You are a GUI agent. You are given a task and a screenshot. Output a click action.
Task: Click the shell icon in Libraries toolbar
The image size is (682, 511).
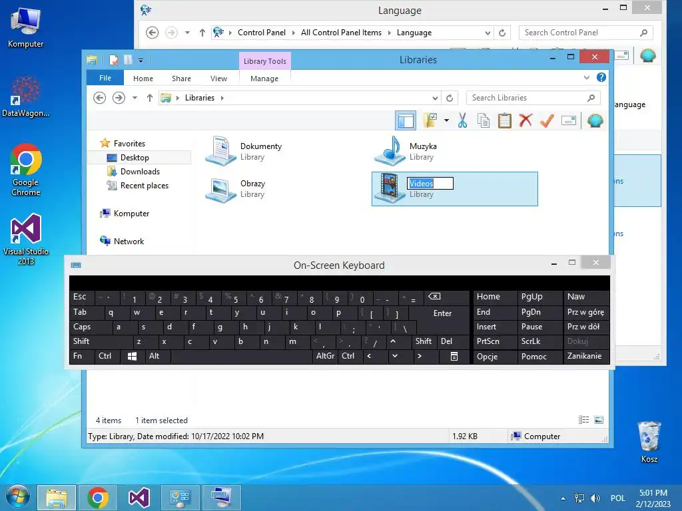595,120
